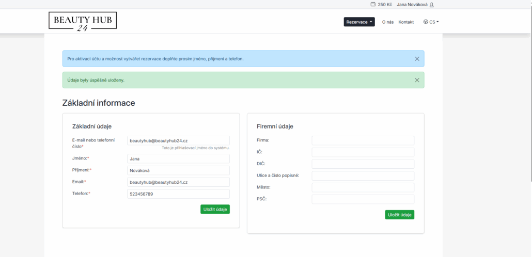The image size is (532, 257).
Task: Go to the O nás page
Action: pos(387,22)
